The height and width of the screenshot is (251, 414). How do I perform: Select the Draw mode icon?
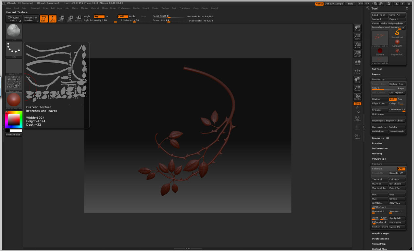(52, 19)
